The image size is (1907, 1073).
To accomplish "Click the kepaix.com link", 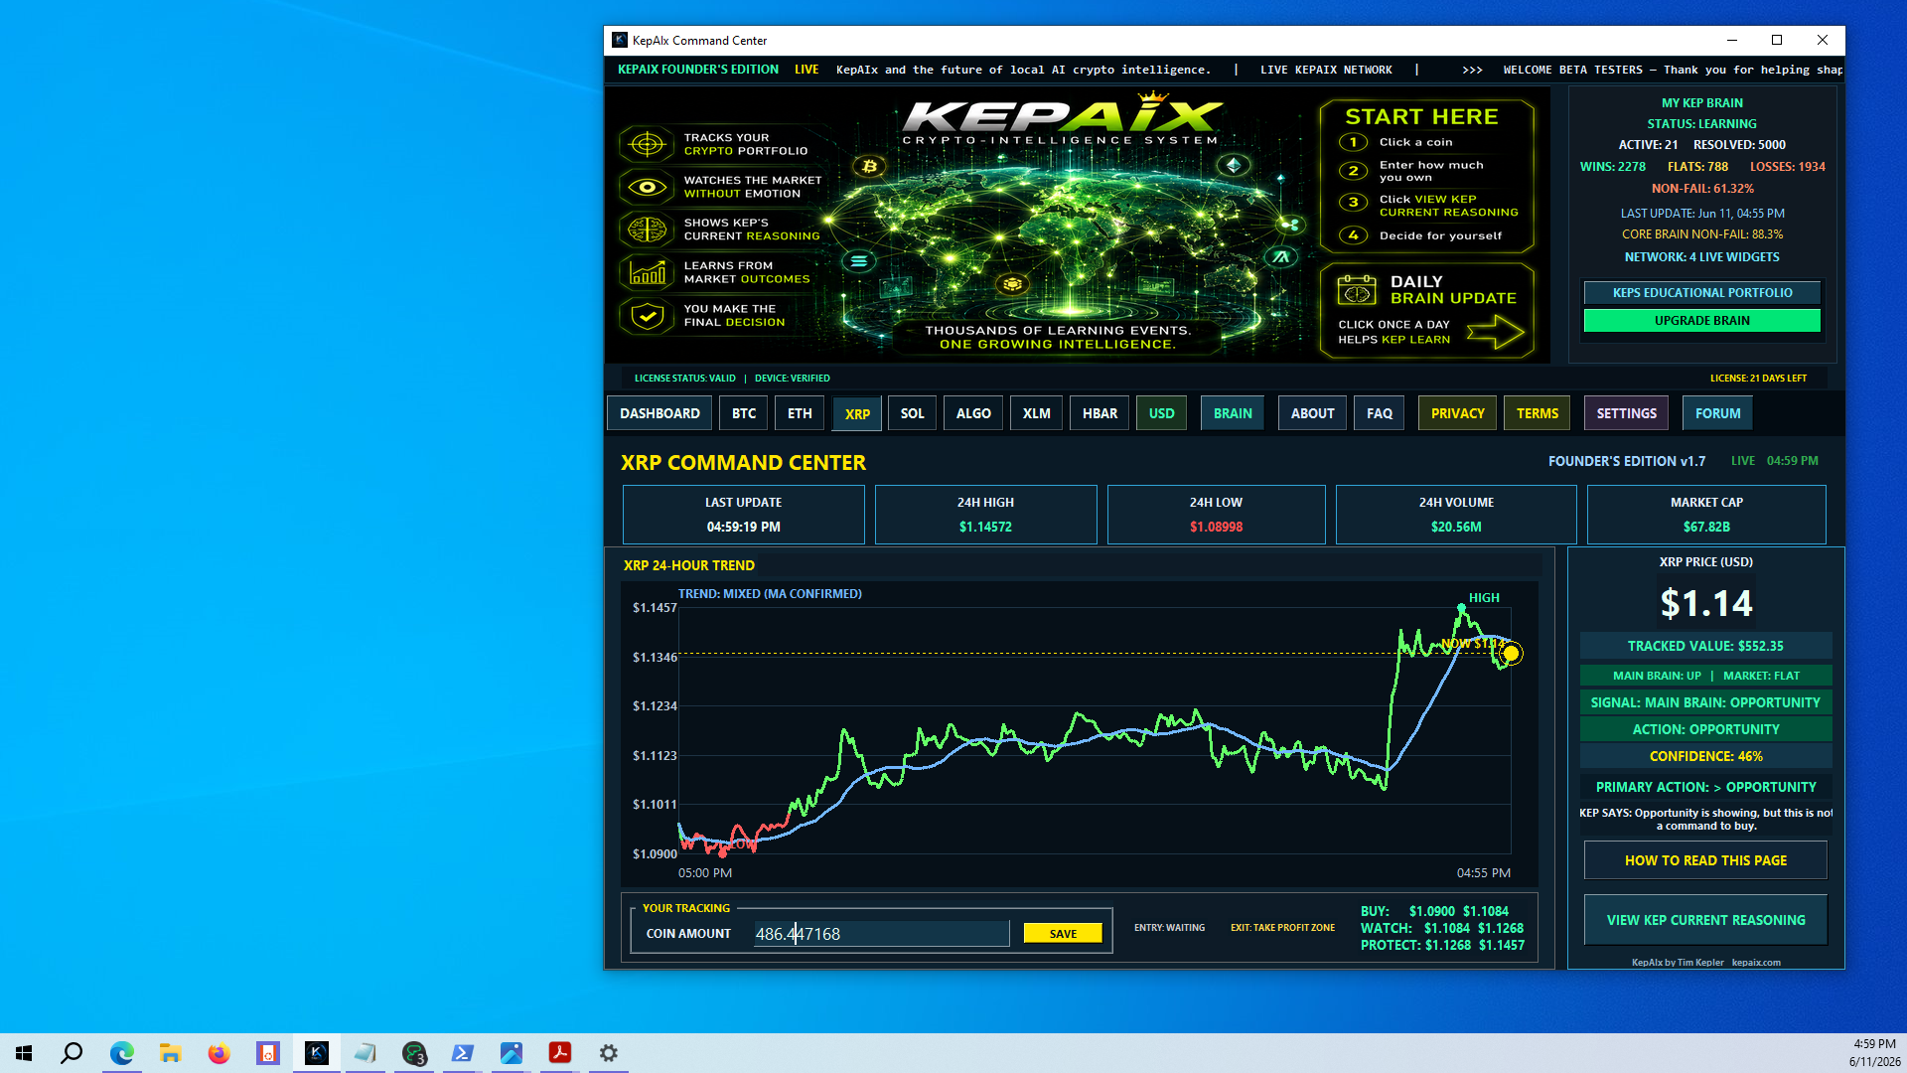I will [x=1756, y=962].
